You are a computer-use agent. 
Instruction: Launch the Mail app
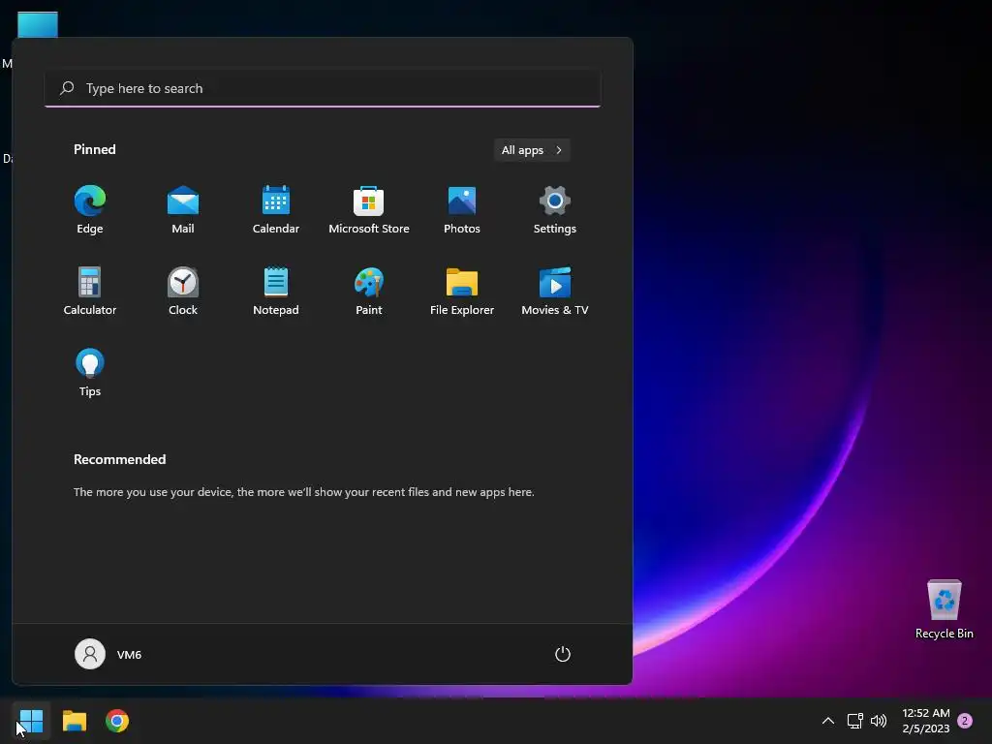[x=183, y=210]
